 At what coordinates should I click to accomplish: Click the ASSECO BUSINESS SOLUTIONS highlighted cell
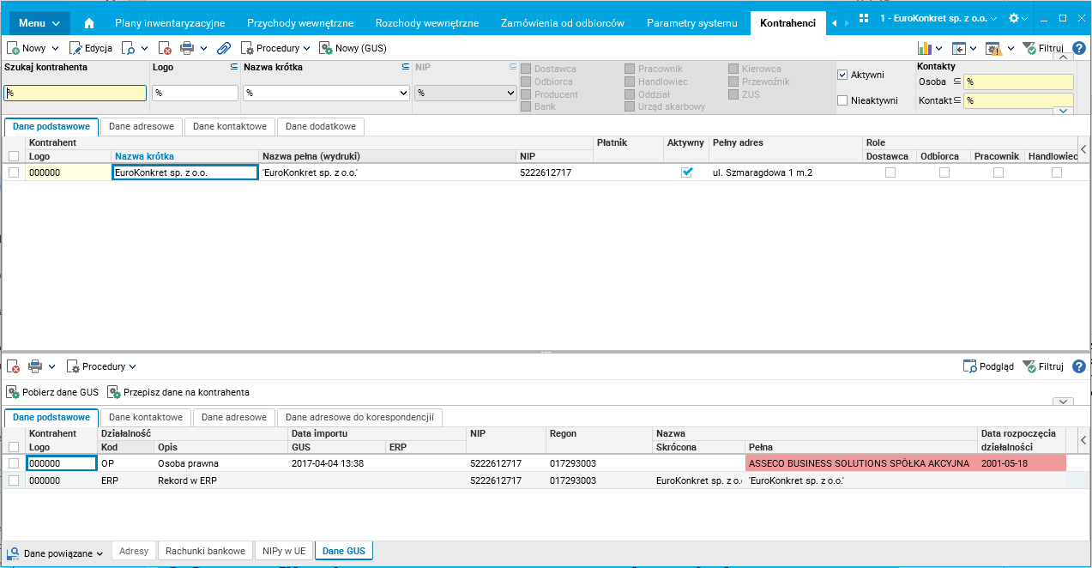861,463
